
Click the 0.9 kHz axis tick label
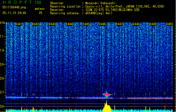(x=3, y=64)
